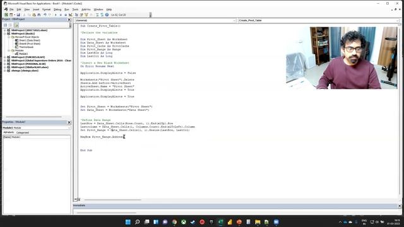Switch to the Categorized properties tab
This screenshot has width=404, height=227.
tap(23, 132)
